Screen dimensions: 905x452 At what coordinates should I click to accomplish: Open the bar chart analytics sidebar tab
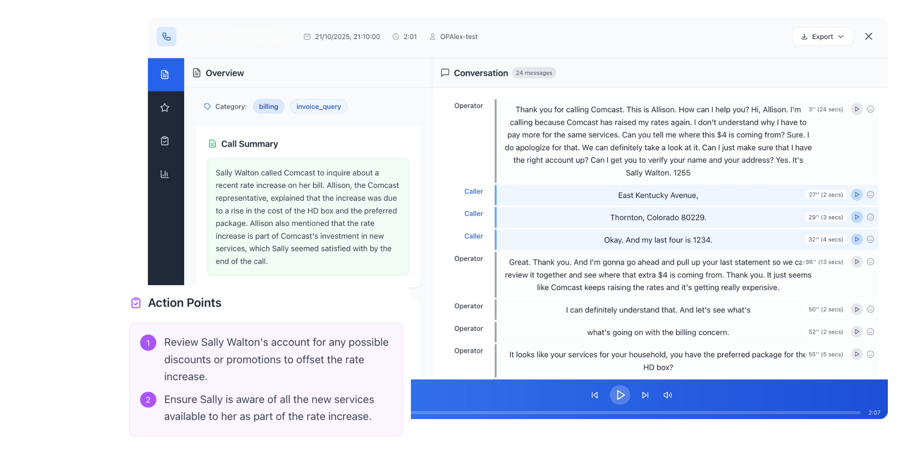[x=165, y=174]
